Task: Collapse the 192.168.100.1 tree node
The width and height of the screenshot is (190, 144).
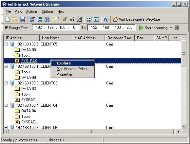Action: click(x=6, y=66)
